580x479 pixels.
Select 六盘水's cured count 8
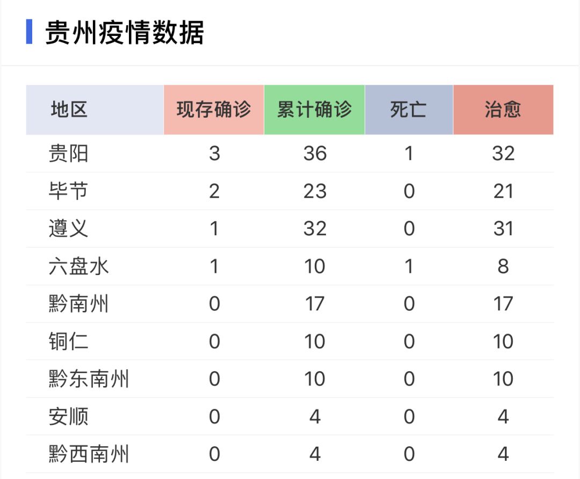point(503,266)
